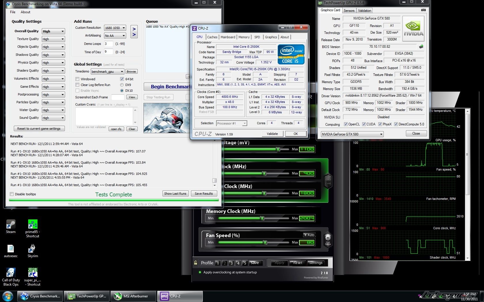
Task: Click the fan User Define gear icon
Action: pos(328,239)
